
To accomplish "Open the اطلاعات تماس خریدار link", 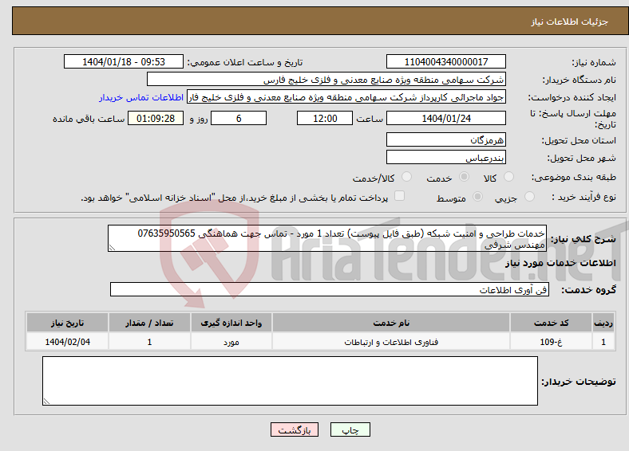I will [141, 97].
